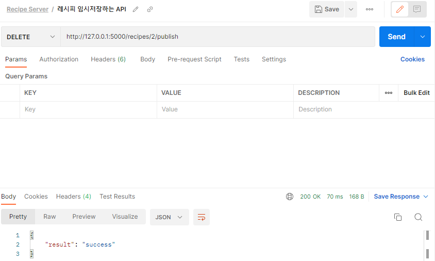Click the Key input cell
The width and height of the screenshot is (435, 261).
click(x=88, y=109)
